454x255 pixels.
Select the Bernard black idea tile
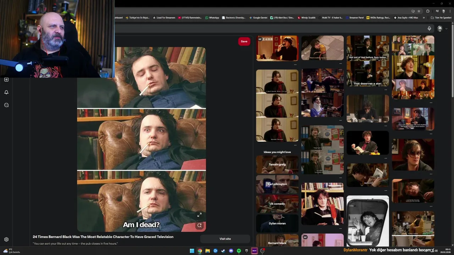(277, 240)
